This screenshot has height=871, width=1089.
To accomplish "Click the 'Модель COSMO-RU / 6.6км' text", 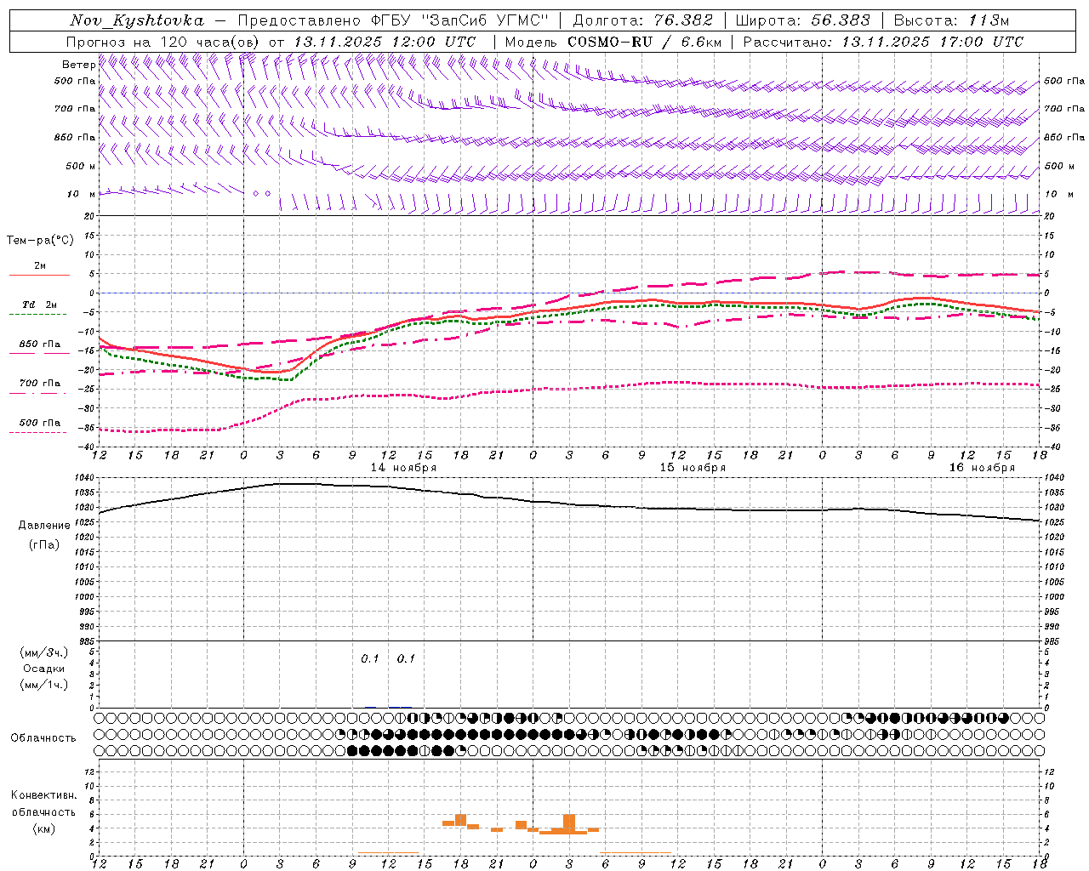I will pyautogui.click(x=613, y=42).
